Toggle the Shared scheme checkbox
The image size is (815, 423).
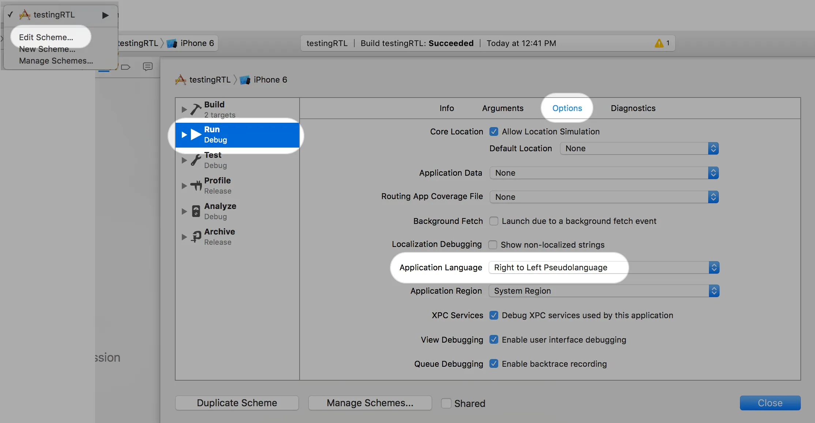tap(446, 403)
